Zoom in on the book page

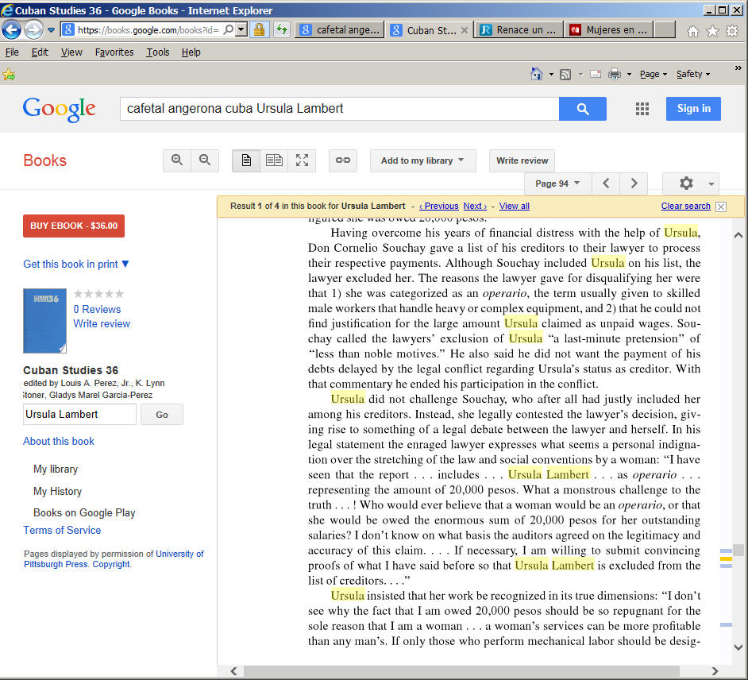[x=177, y=160]
